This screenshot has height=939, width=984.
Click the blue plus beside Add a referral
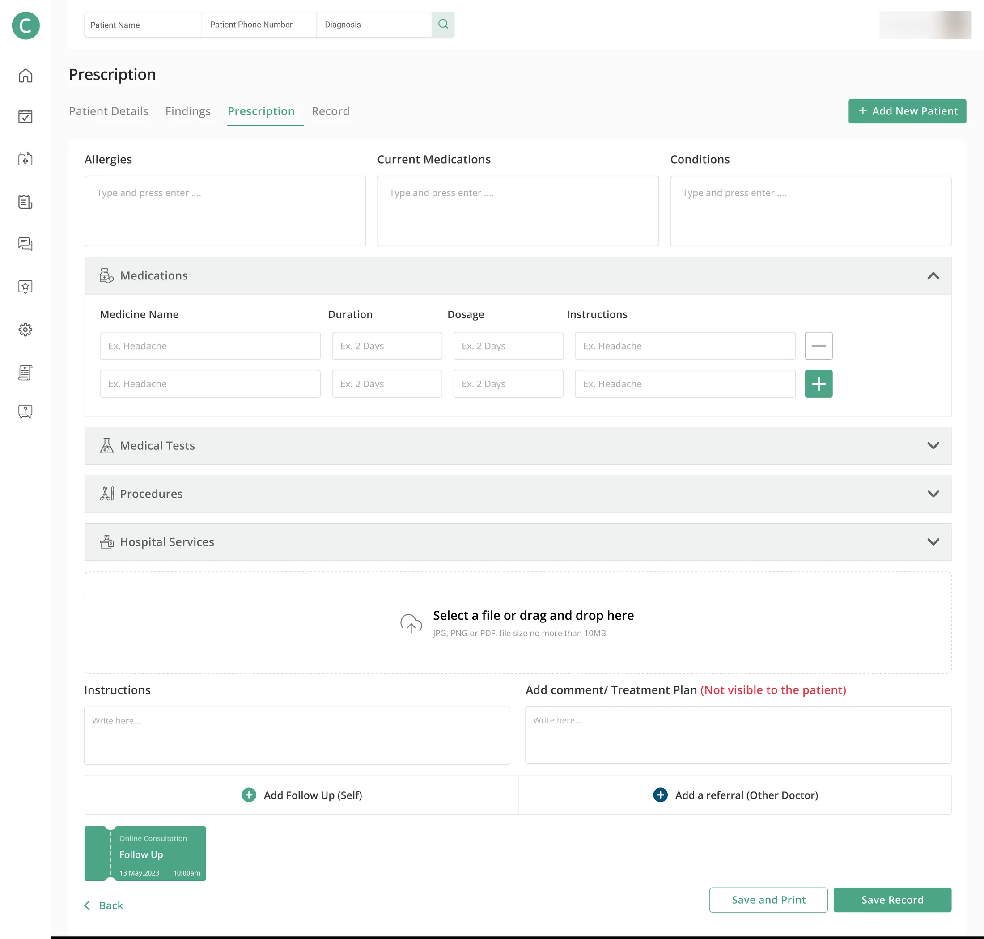point(661,795)
